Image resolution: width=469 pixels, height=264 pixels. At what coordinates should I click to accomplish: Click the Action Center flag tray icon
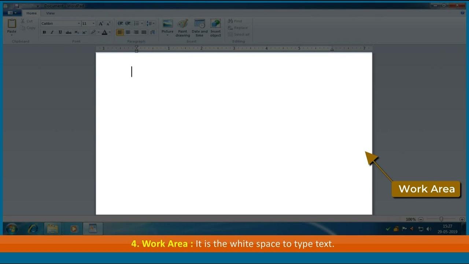click(x=404, y=229)
